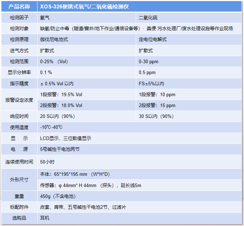Select the 氧气 cell in 检测因子 row
The image size is (244, 226).
point(87,18)
